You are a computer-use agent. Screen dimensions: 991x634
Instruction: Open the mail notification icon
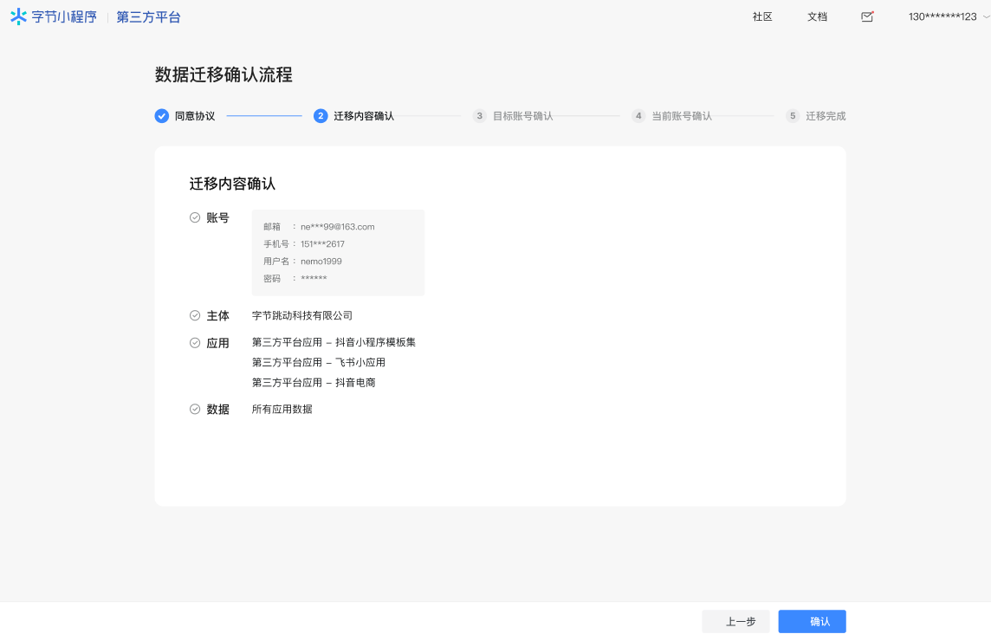click(867, 16)
